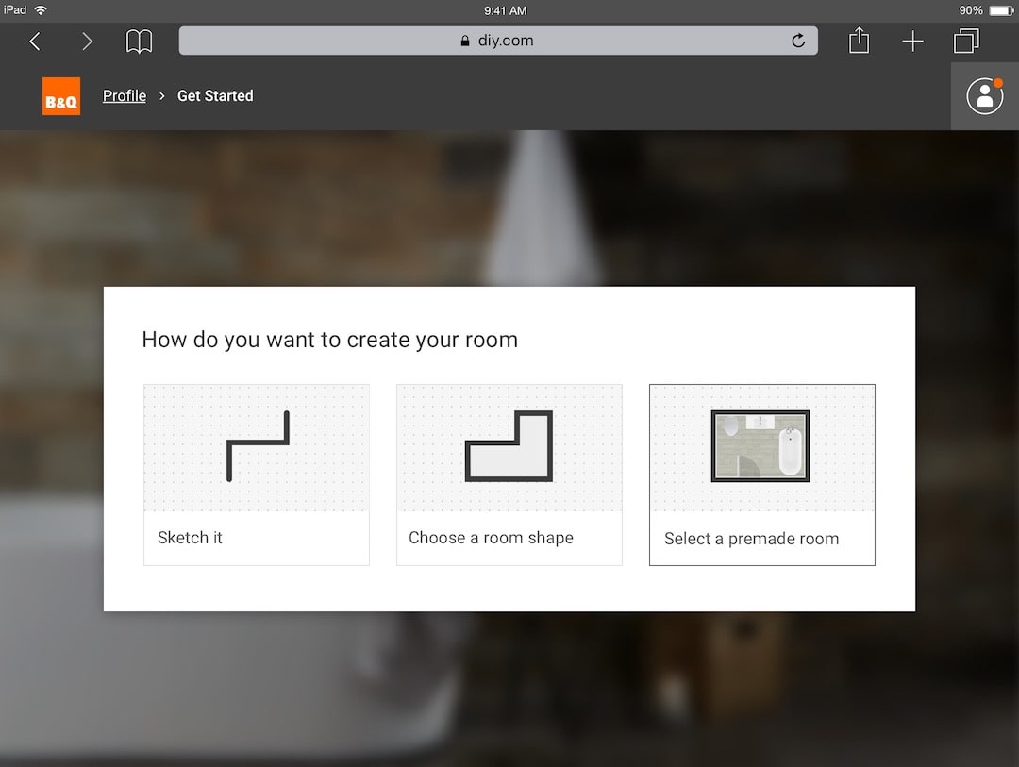Click the Sketch it line drawing thumbnail

(258, 446)
